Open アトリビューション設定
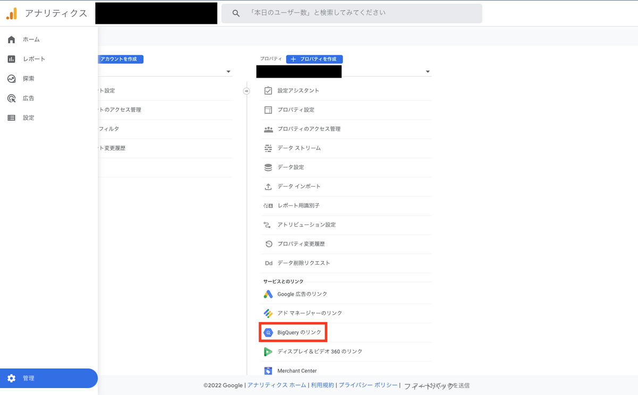The width and height of the screenshot is (638, 395). [x=306, y=225]
